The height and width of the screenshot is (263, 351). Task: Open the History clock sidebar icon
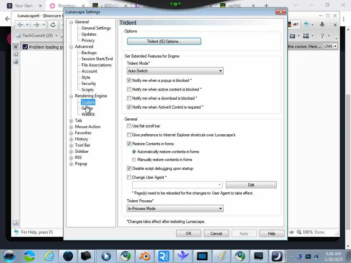point(16,54)
